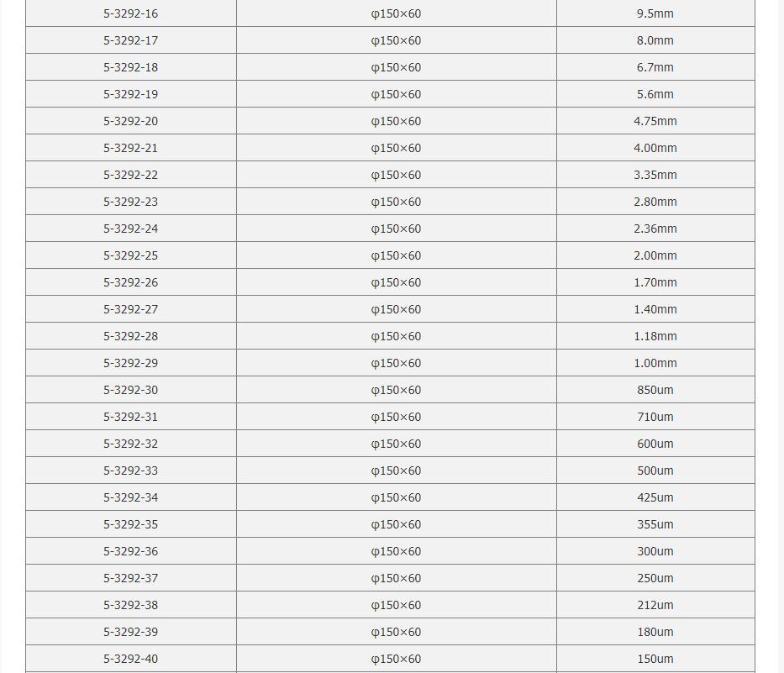
Task: Select the 4.00mm mesh size cell
Action: 655,148
